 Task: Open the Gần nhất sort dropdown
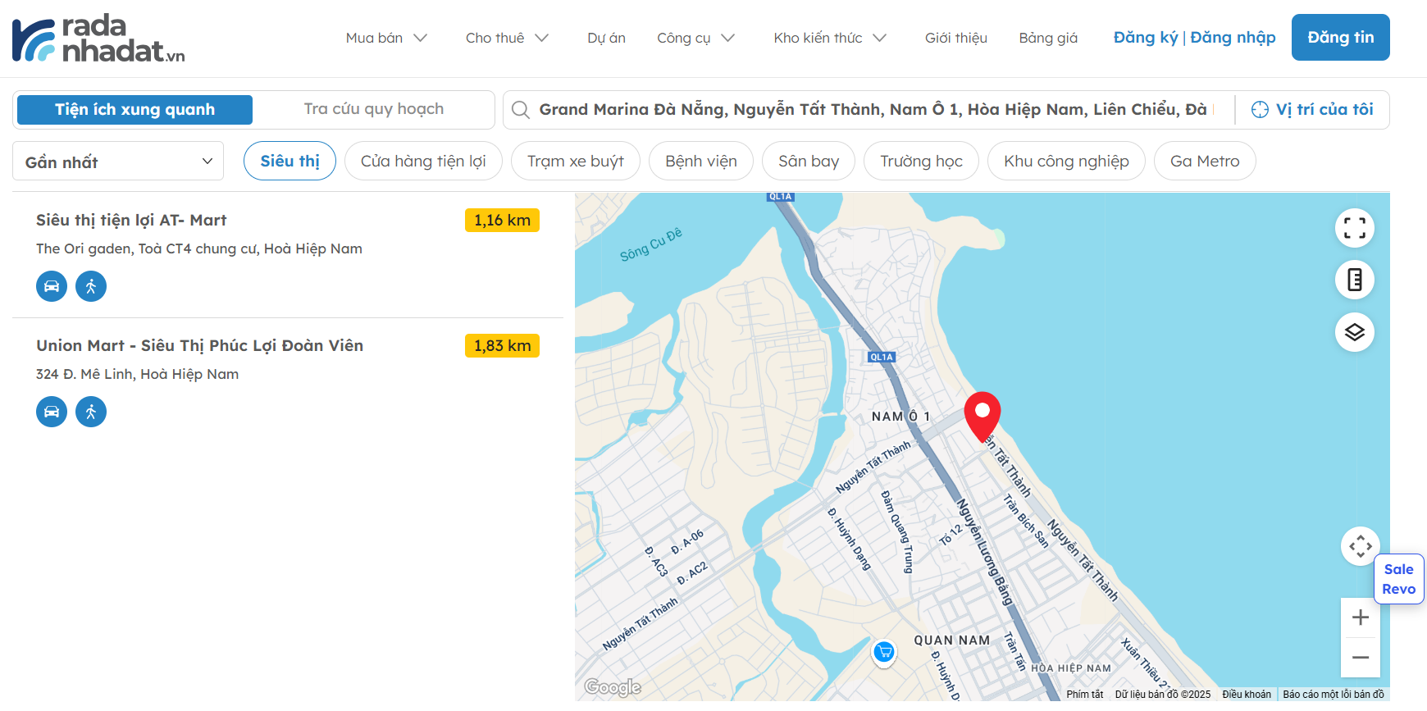[x=118, y=162]
